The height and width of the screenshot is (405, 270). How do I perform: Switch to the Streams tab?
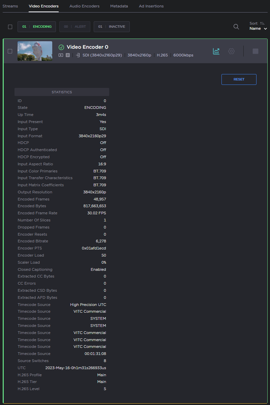click(x=10, y=6)
